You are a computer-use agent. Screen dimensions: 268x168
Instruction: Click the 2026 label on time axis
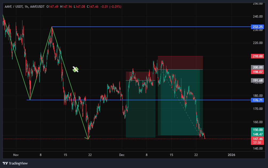coord(232,155)
